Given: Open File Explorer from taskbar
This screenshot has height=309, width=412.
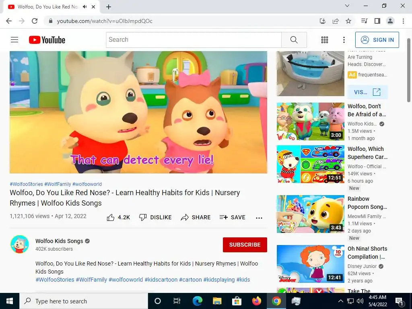Looking at the screenshot, I should (x=217, y=301).
